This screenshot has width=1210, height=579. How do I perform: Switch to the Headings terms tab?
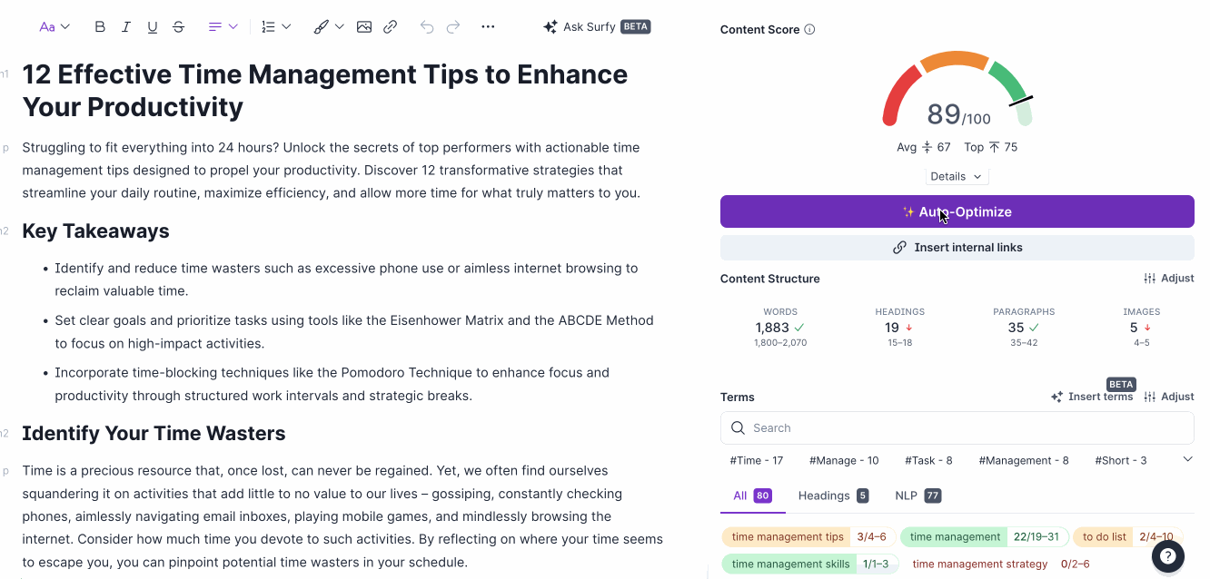(x=832, y=496)
